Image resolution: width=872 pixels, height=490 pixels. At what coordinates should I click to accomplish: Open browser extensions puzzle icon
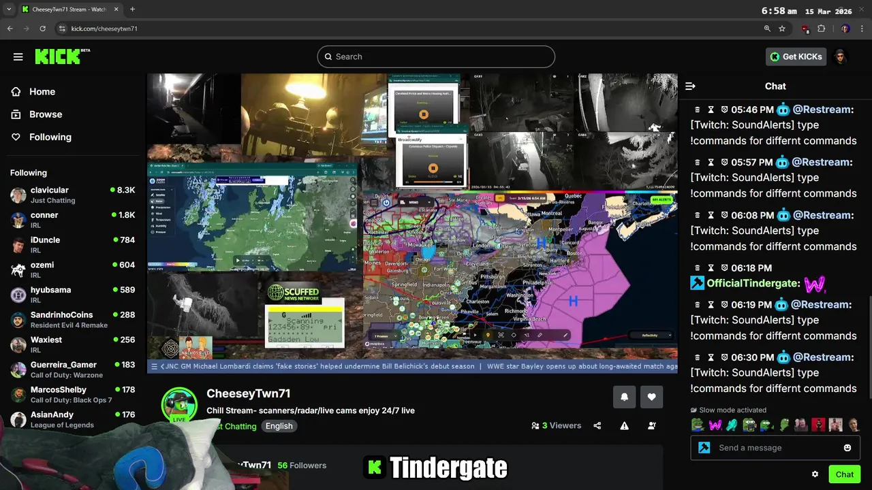tap(821, 29)
